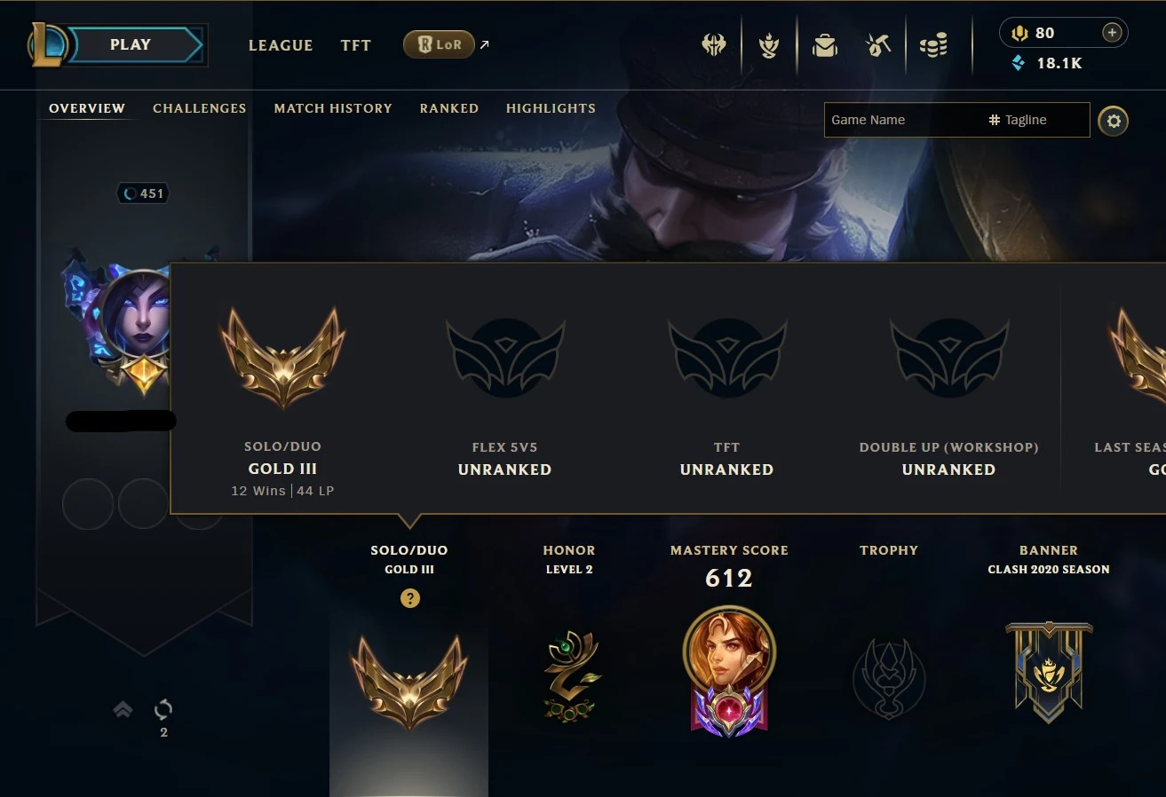Click the refresh arrows icon on banner
This screenshot has width=1166, height=797.
pos(163,709)
